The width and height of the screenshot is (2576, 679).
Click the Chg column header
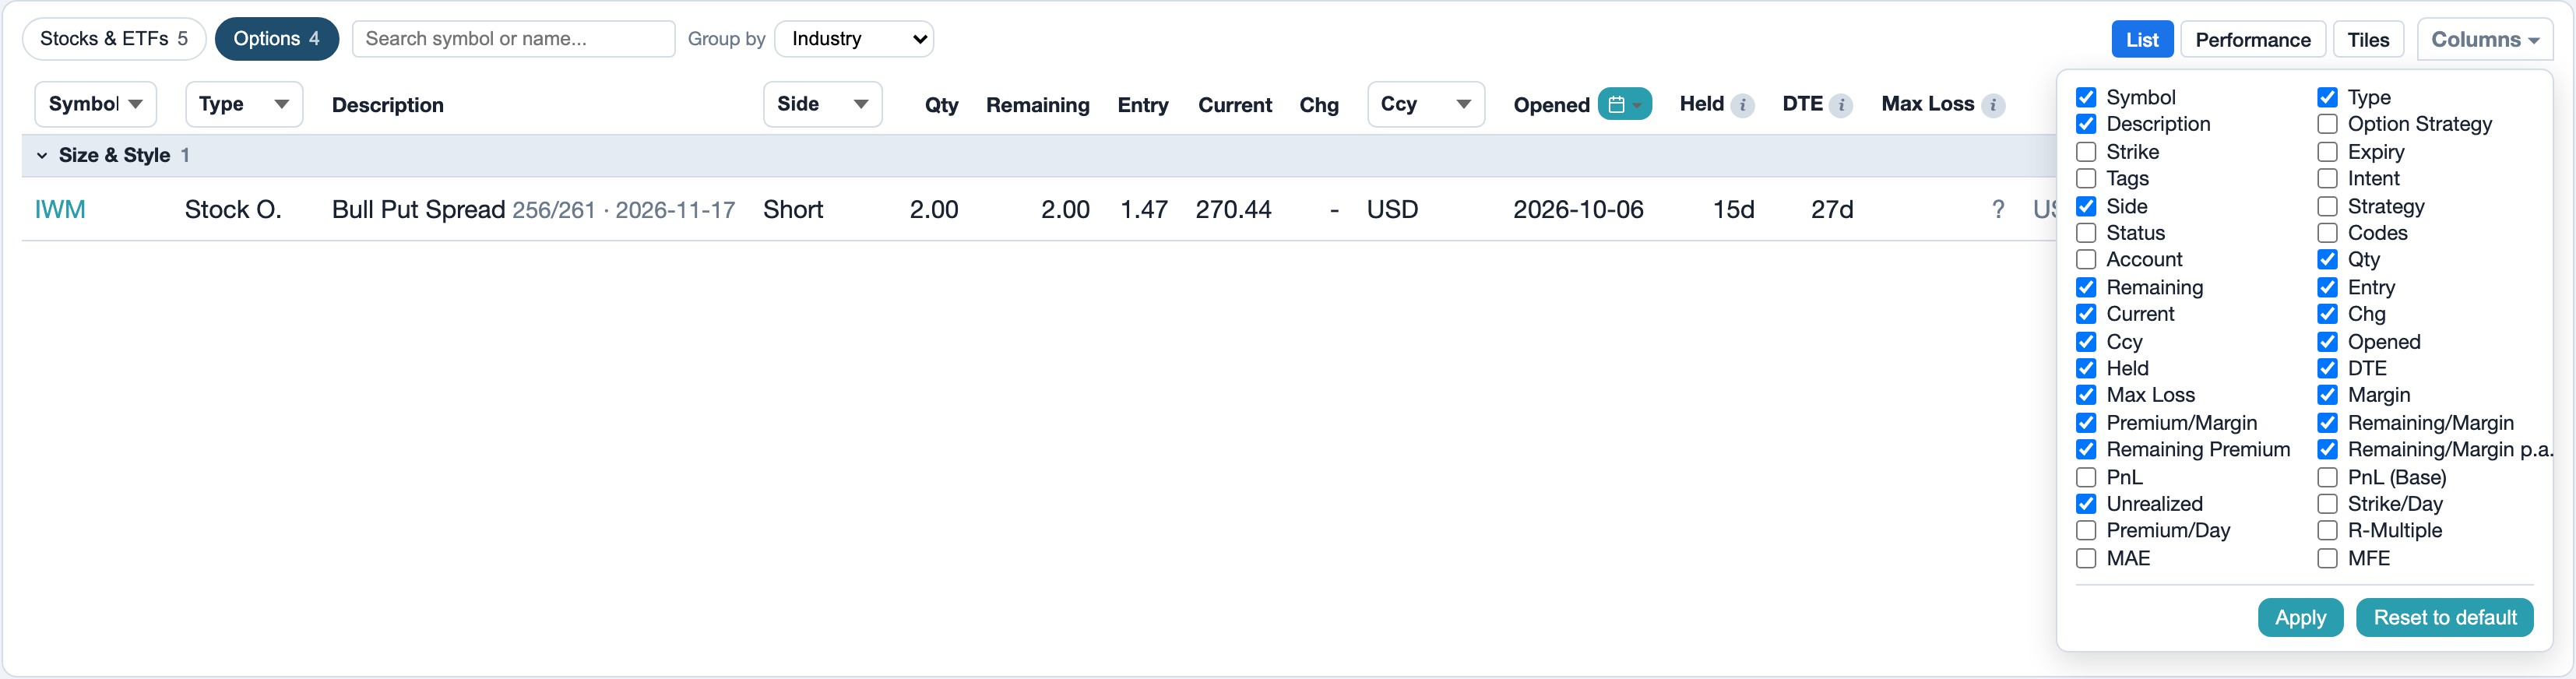[x=1319, y=105]
